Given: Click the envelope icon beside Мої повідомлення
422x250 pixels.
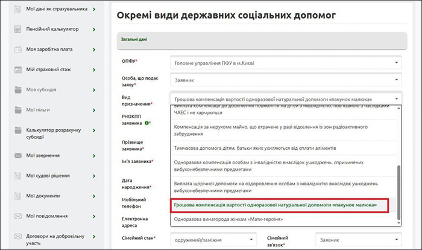Looking at the screenshot, I should (17, 216).
